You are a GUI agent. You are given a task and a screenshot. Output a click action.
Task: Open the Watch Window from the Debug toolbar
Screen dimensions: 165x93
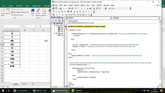point(84,15)
